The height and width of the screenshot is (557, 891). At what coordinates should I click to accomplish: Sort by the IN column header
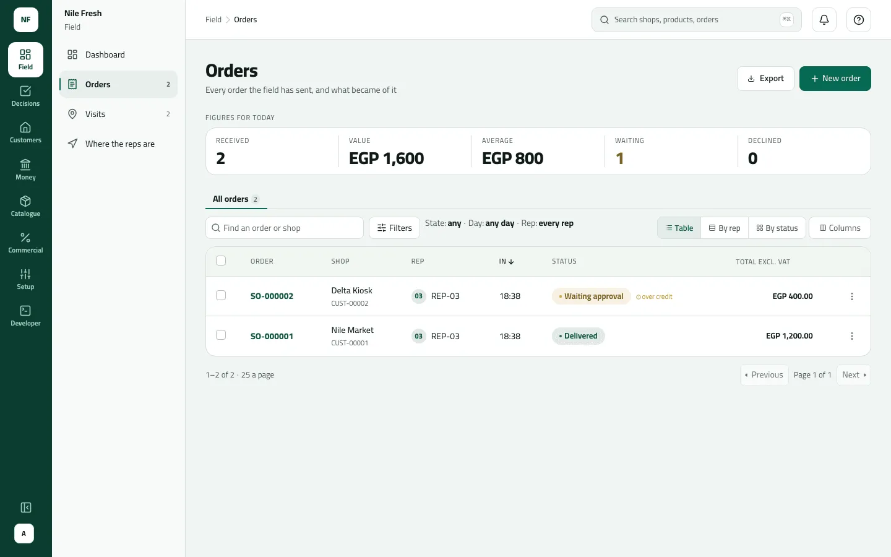[506, 261]
